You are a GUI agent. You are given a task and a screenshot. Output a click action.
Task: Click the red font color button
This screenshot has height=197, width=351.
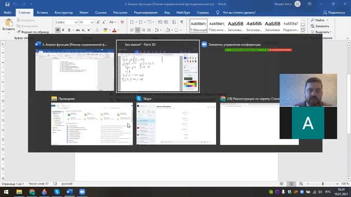click(114, 30)
